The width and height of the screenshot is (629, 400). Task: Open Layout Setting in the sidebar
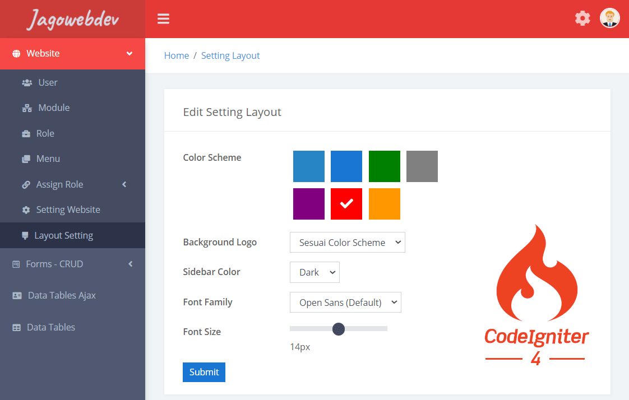[x=63, y=236]
